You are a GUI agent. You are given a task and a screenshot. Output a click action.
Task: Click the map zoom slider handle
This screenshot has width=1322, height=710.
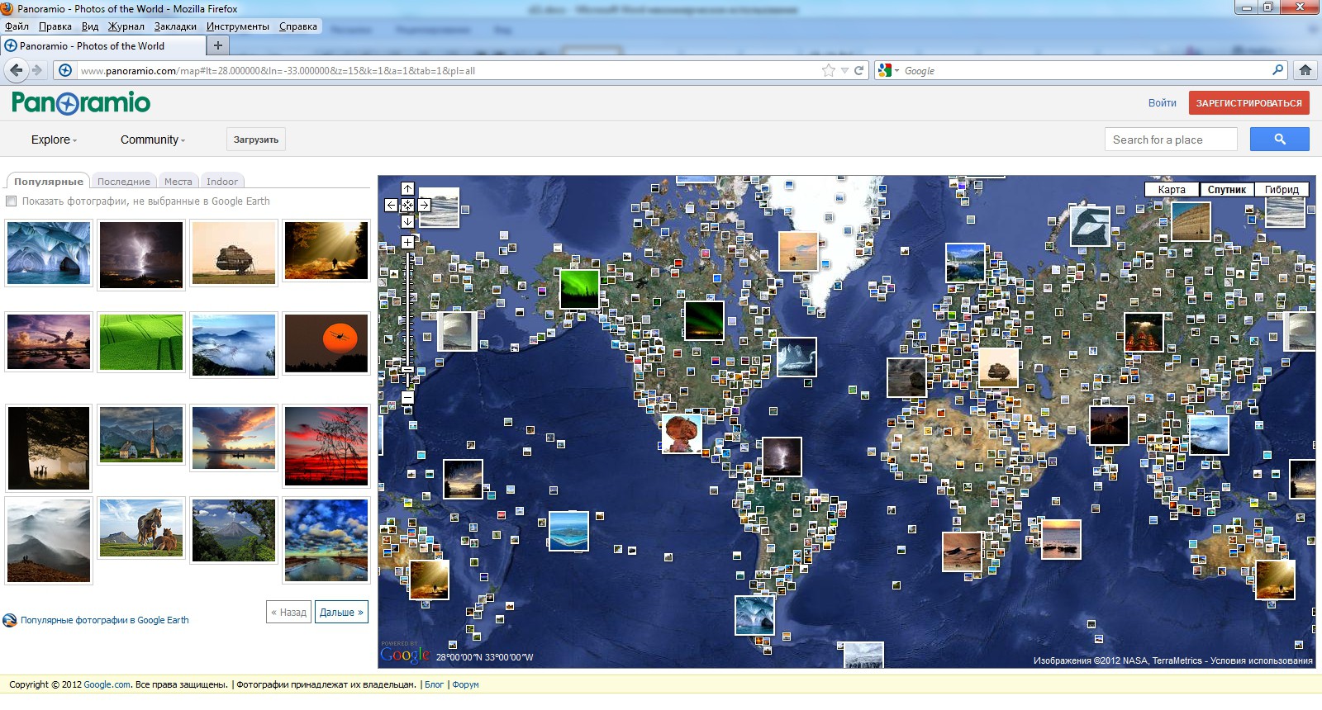click(x=407, y=371)
